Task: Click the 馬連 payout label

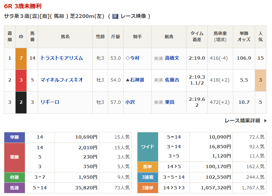Action: coord(15,188)
